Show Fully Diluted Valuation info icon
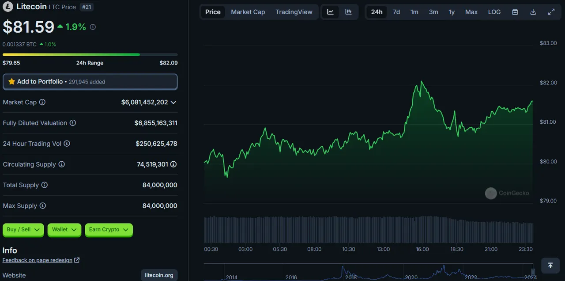Screen dimensions: 565x281 (73, 123)
